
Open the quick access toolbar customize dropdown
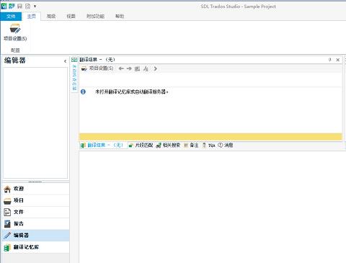[35, 6]
